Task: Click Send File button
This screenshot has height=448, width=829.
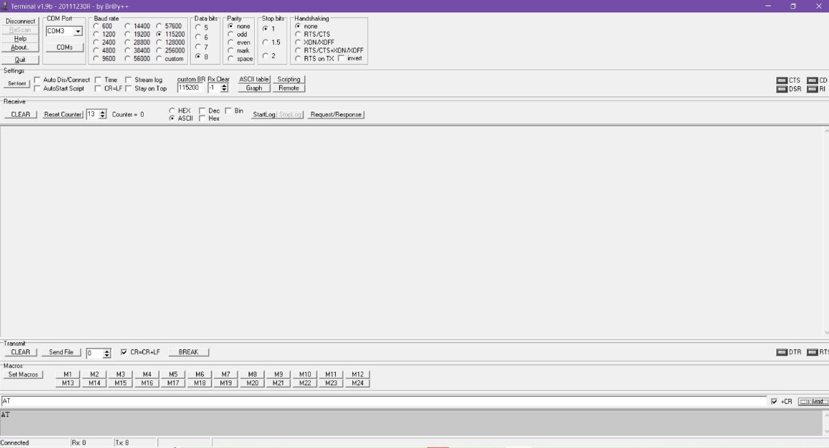Action: point(61,352)
